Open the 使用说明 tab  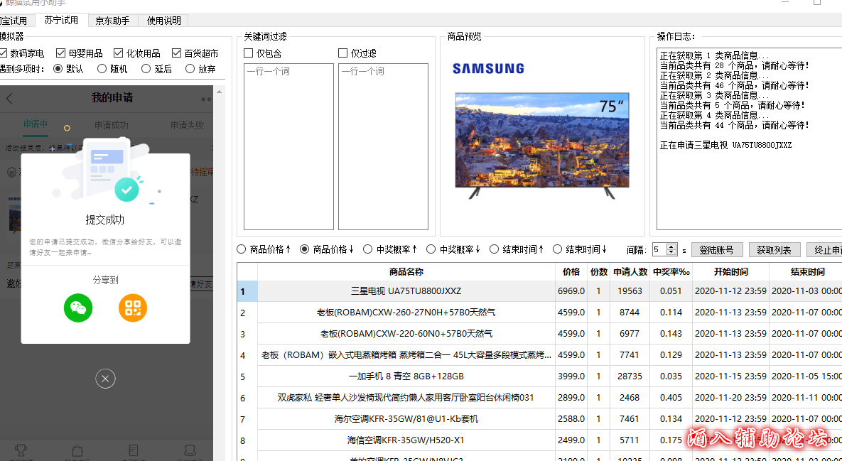coord(164,21)
